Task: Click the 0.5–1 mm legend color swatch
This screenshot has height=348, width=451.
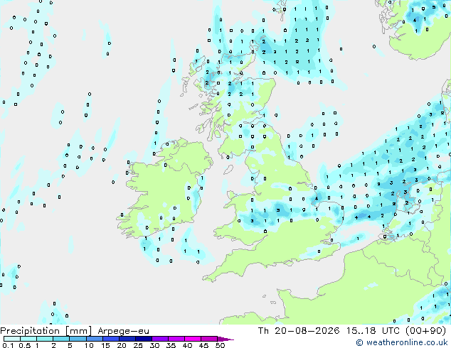Action: (28, 339)
